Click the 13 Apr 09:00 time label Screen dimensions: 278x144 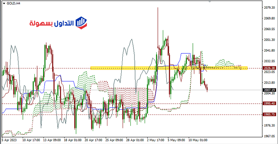pyautogui.click(x=51, y=142)
